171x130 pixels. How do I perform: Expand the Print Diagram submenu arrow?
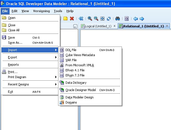pyautogui.click(x=56, y=77)
